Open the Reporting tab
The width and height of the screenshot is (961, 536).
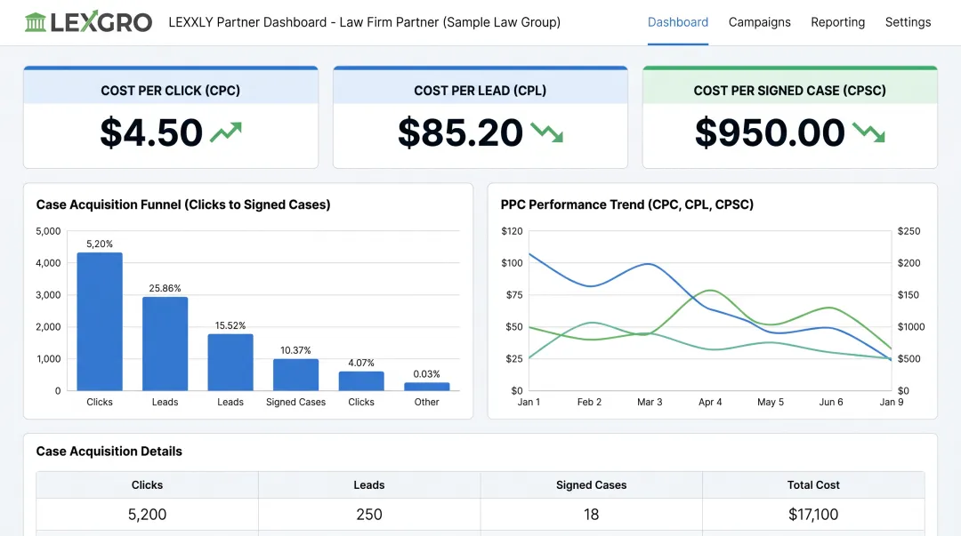tap(838, 22)
